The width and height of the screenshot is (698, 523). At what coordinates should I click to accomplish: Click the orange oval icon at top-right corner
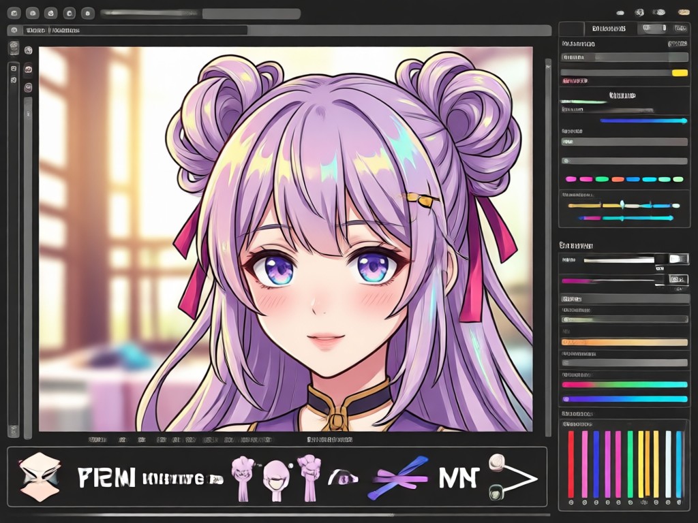coord(684,12)
